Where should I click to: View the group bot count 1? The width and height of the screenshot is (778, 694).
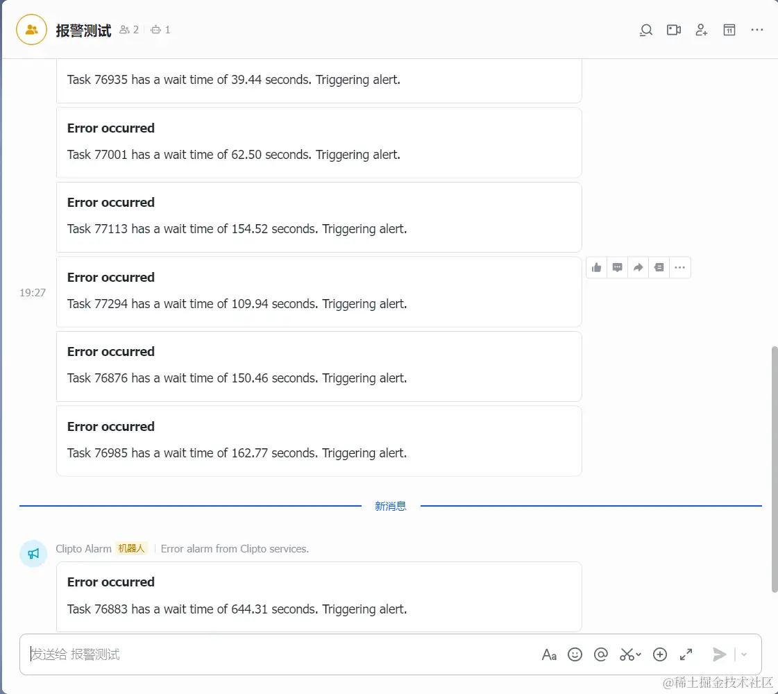(160, 30)
